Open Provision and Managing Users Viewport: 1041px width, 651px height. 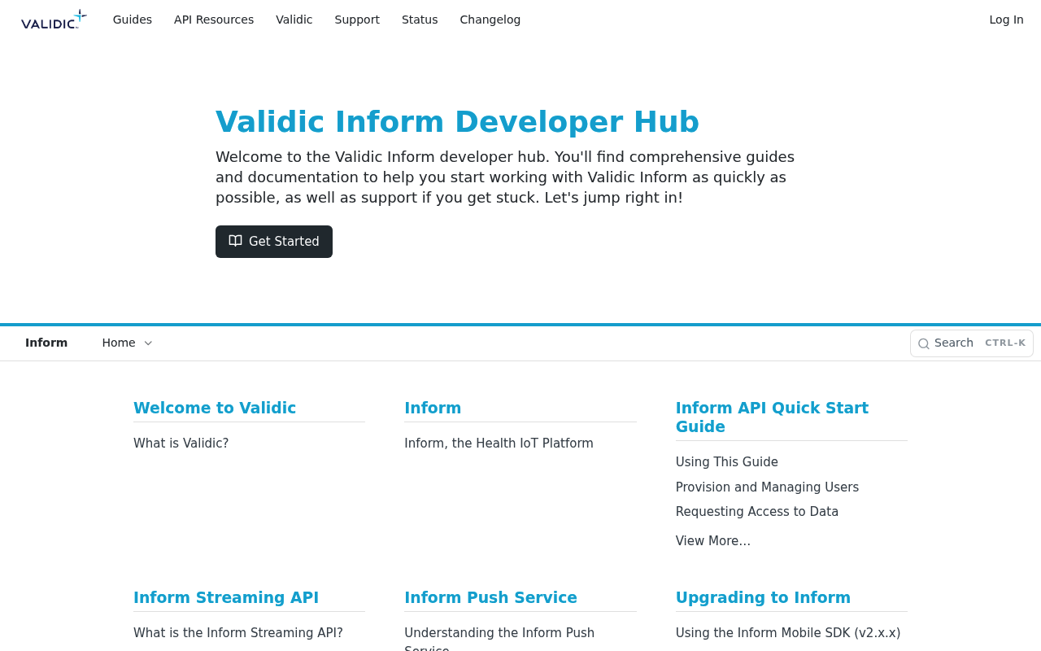767,487
